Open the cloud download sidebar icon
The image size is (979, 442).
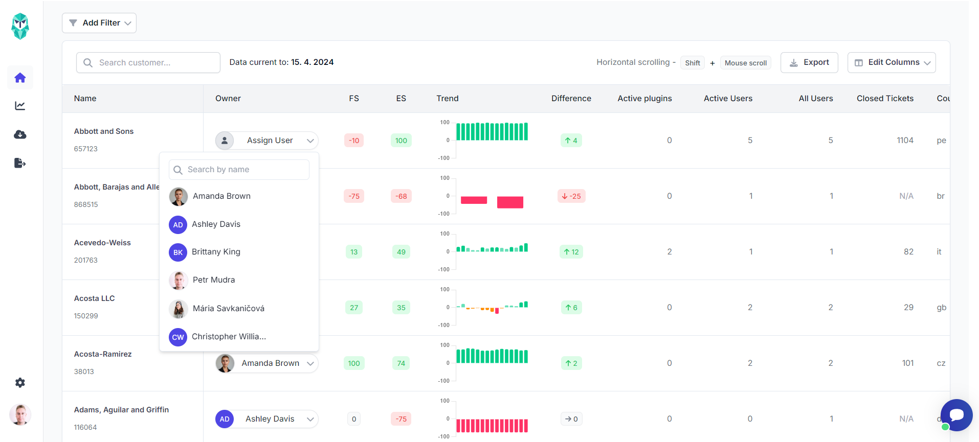coord(20,134)
